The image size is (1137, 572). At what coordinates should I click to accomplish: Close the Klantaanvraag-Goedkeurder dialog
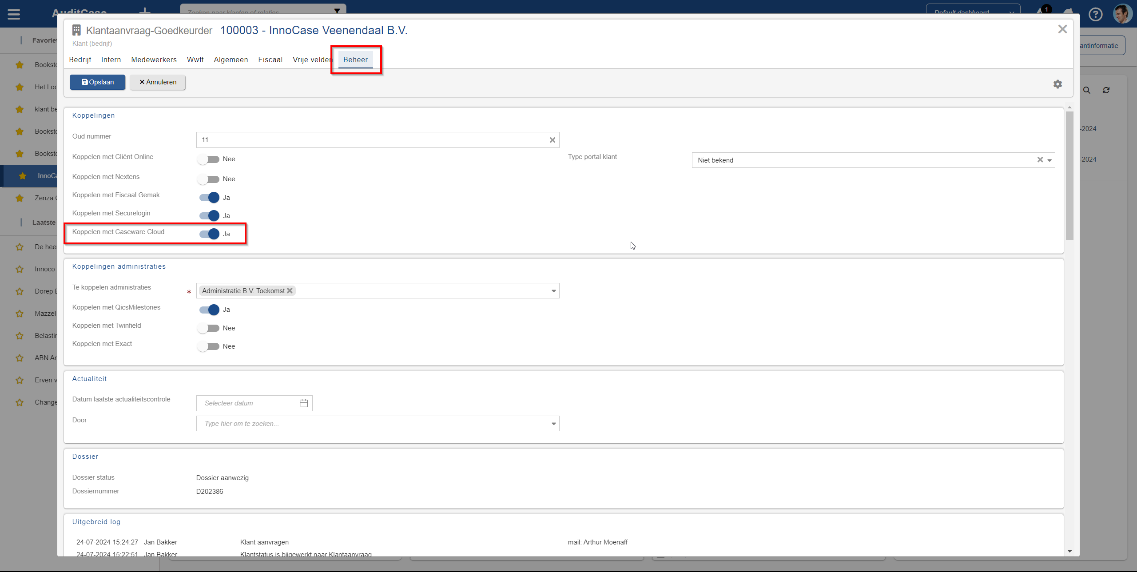(x=1062, y=29)
